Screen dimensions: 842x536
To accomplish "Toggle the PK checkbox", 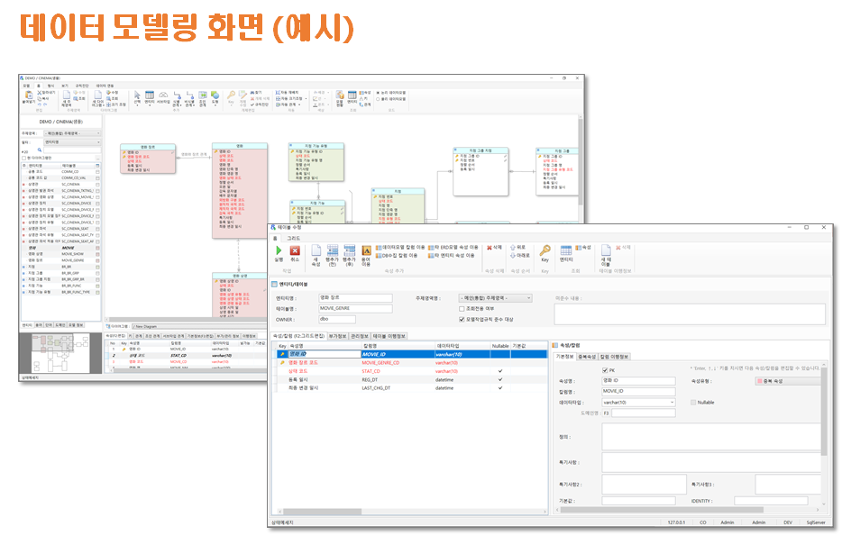I will [605, 370].
